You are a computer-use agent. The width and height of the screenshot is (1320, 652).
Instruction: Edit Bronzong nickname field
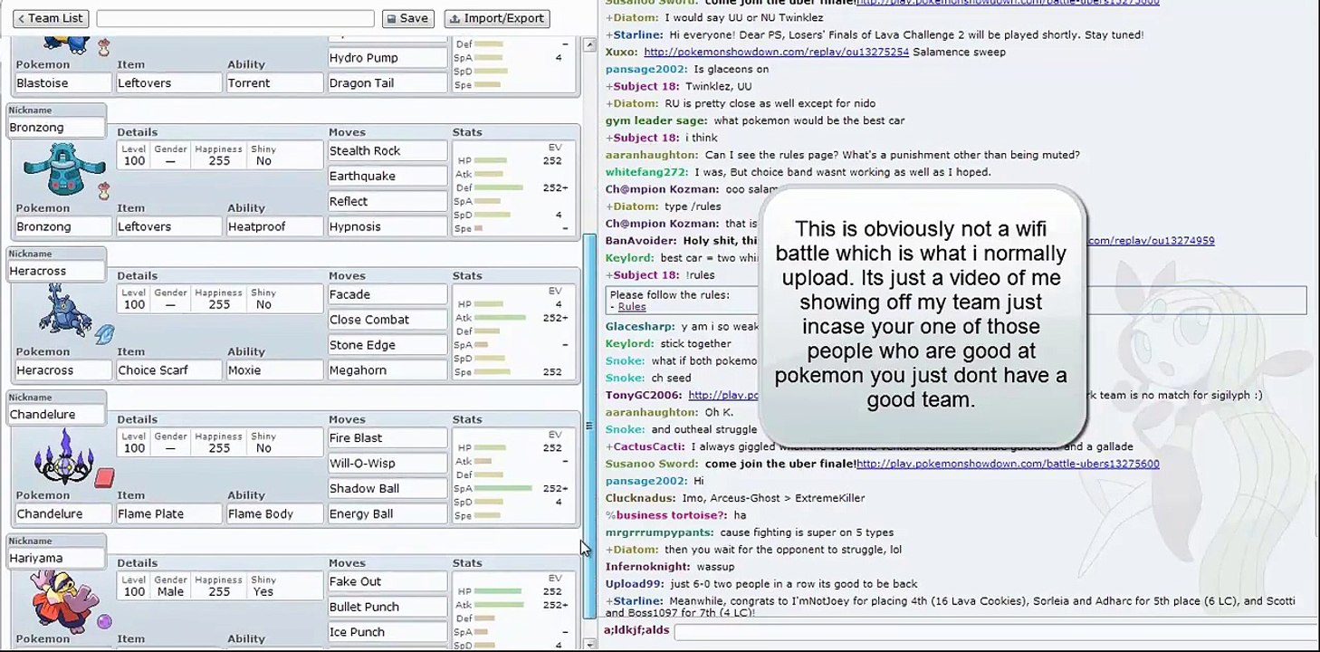(55, 128)
